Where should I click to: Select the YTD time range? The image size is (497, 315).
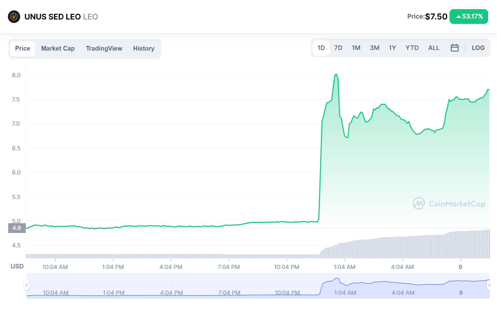(x=412, y=48)
